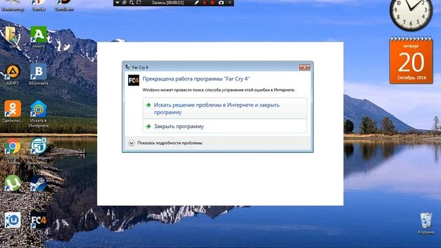This screenshot has height=248, width=441.
Task: Click the window-select icon in recording bar
Action: (x=124, y=3)
